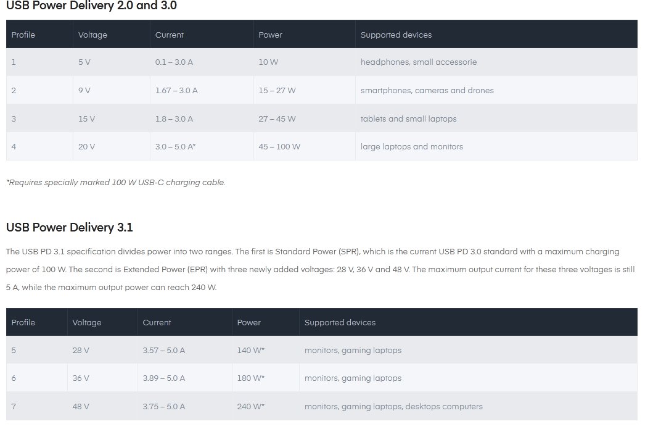Image resolution: width=653 pixels, height=429 pixels.
Task: Click the Supported devices header in first table
Action: 396,35
